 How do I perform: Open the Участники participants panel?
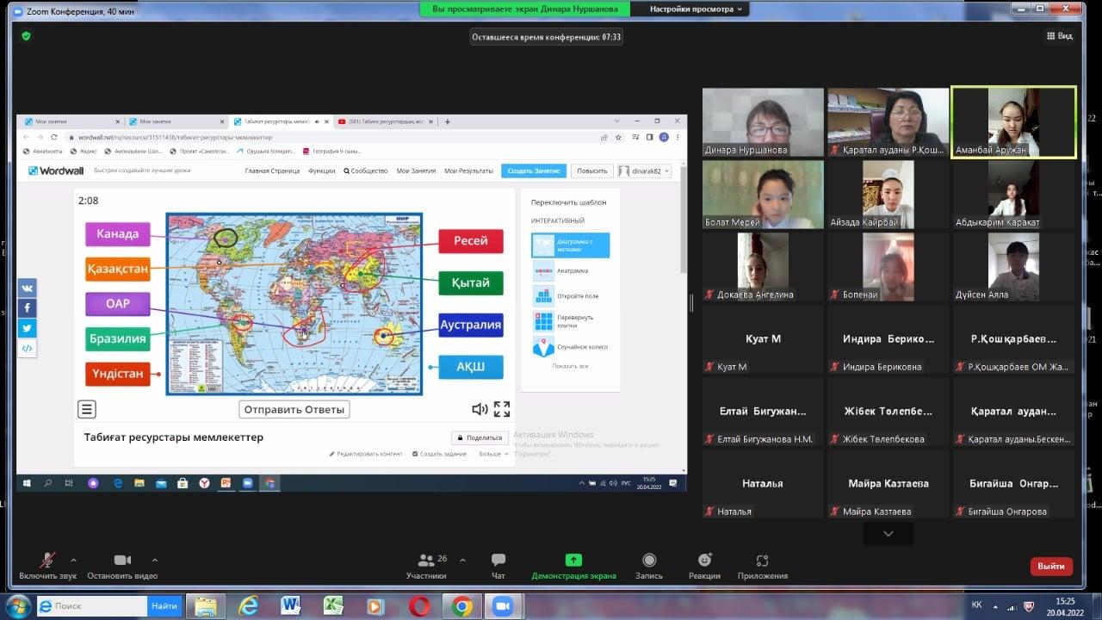pyautogui.click(x=426, y=561)
